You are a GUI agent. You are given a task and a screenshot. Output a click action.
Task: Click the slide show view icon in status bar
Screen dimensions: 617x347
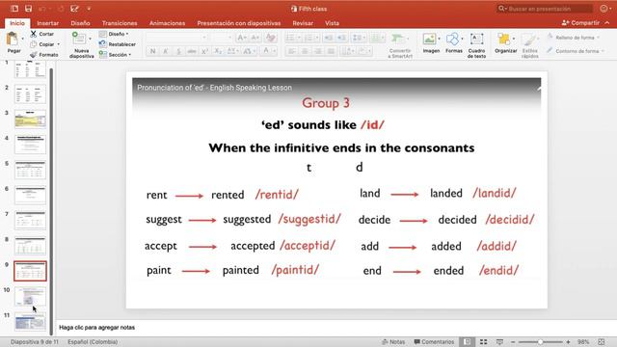pyautogui.click(x=499, y=342)
